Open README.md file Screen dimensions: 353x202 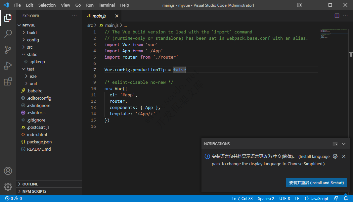tap(39, 149)
